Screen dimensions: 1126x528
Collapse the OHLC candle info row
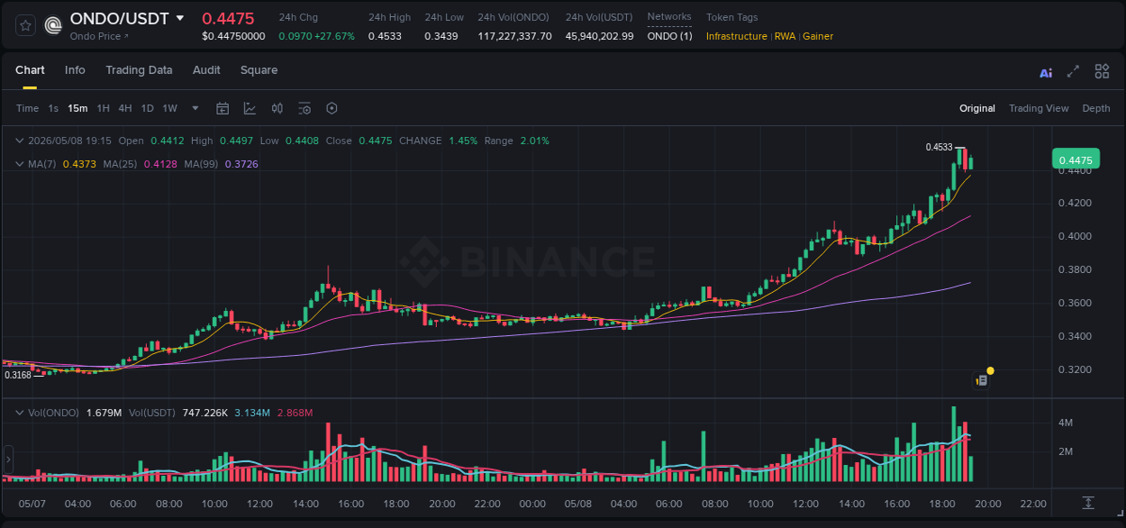click(x=19, y=141)
